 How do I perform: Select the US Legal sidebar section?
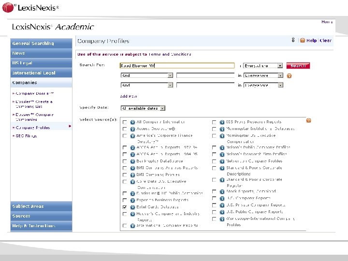click(x=41, y=63)
